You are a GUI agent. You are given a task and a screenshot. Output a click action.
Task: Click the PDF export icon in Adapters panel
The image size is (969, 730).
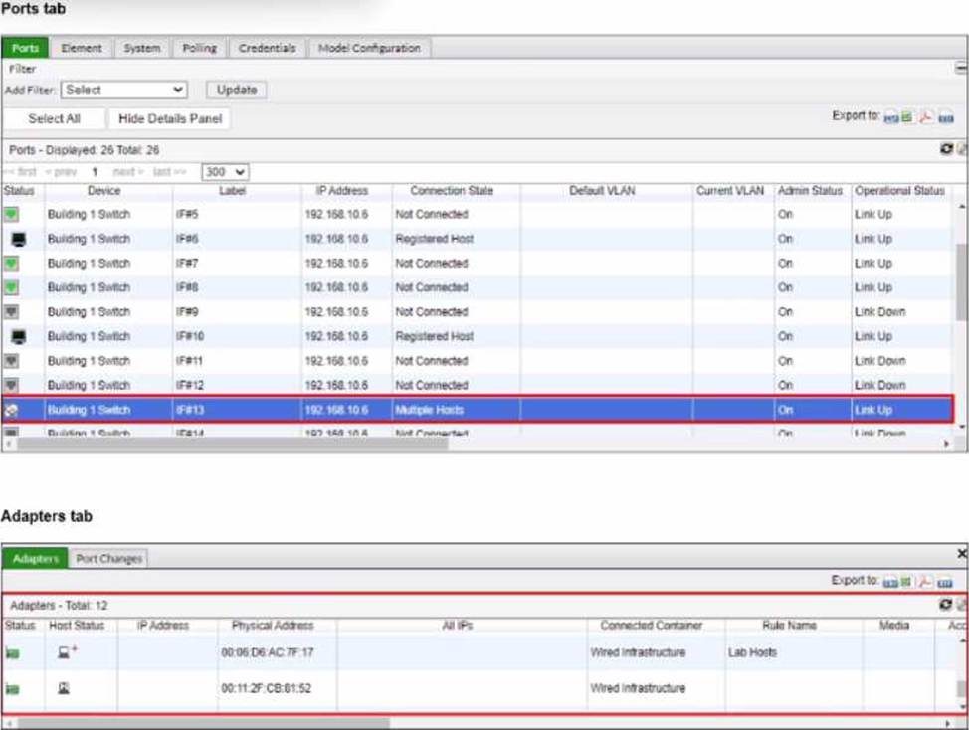(x=925, y=581)
